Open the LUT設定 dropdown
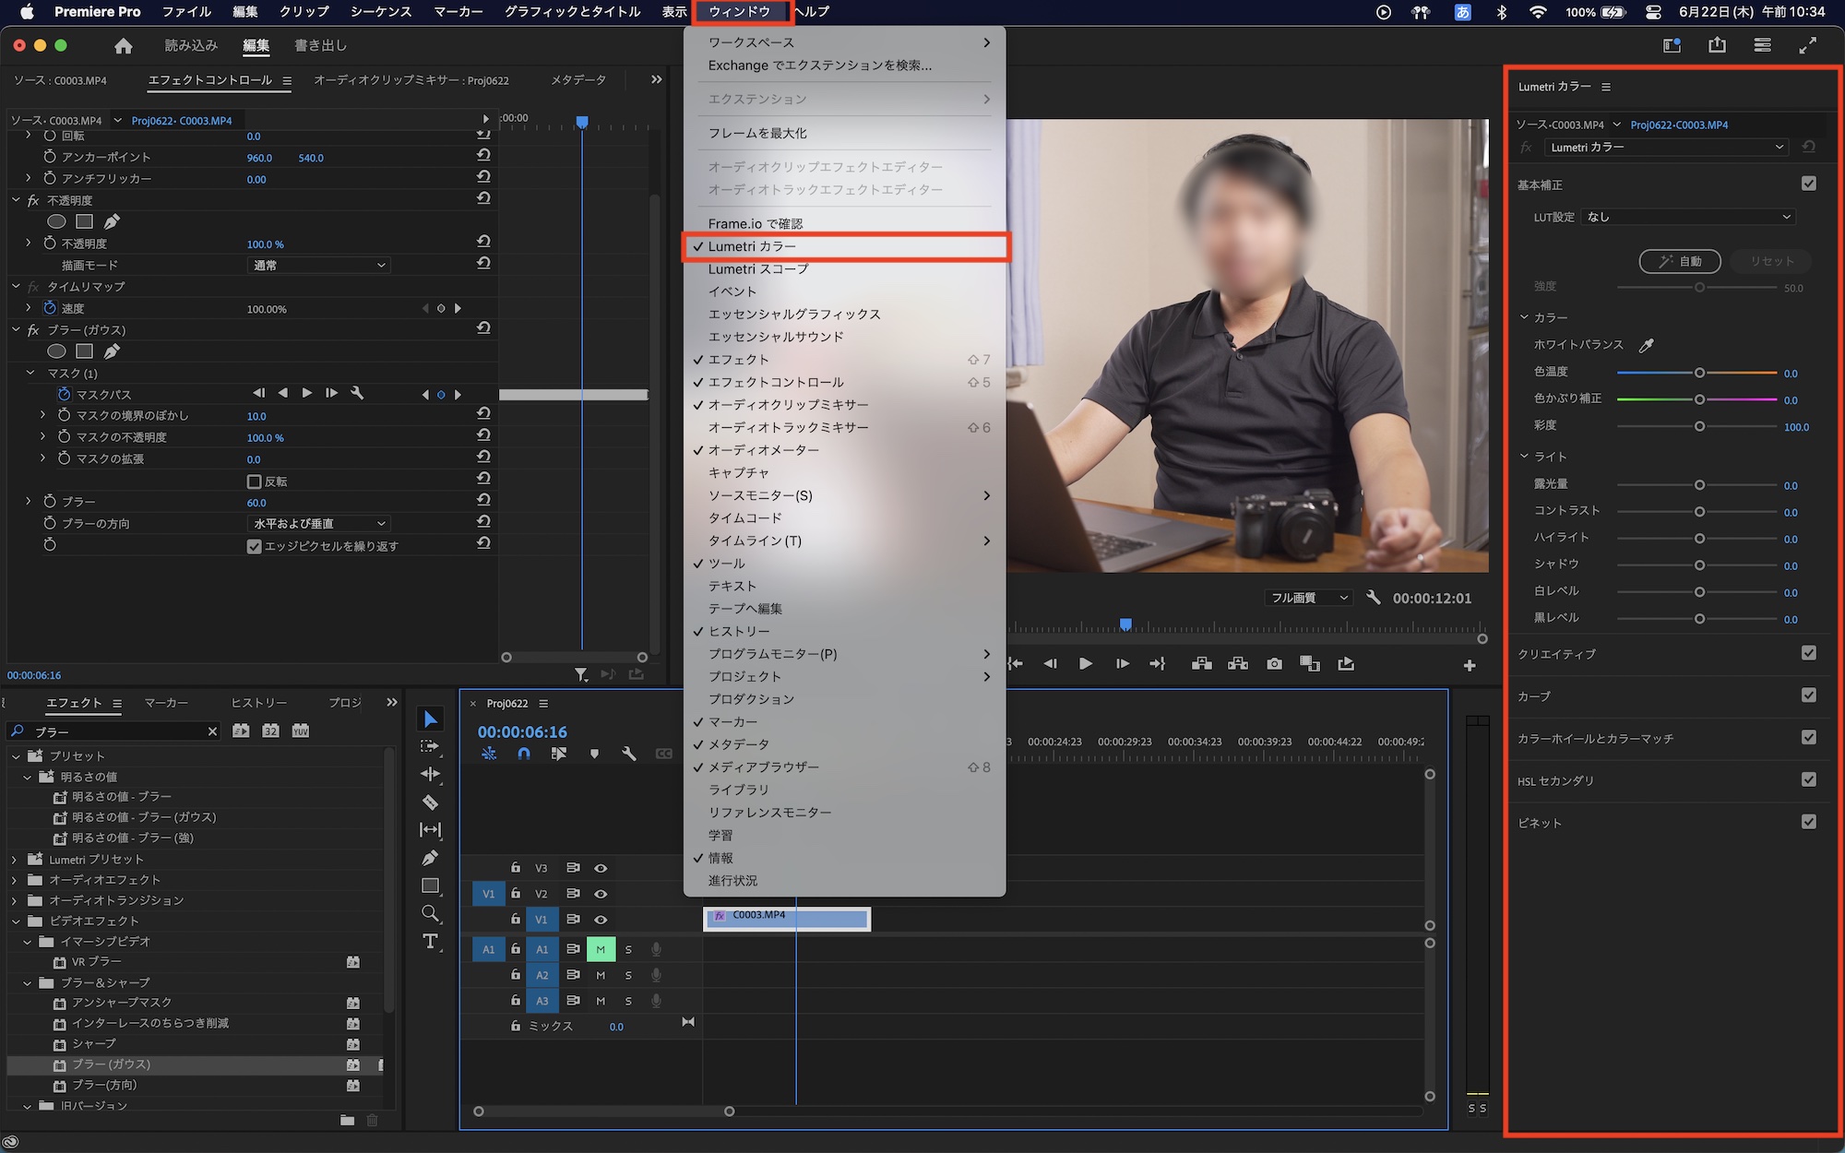Image resolution: width=1845 pixels, height=1153 pixels. click(1688, 217)
